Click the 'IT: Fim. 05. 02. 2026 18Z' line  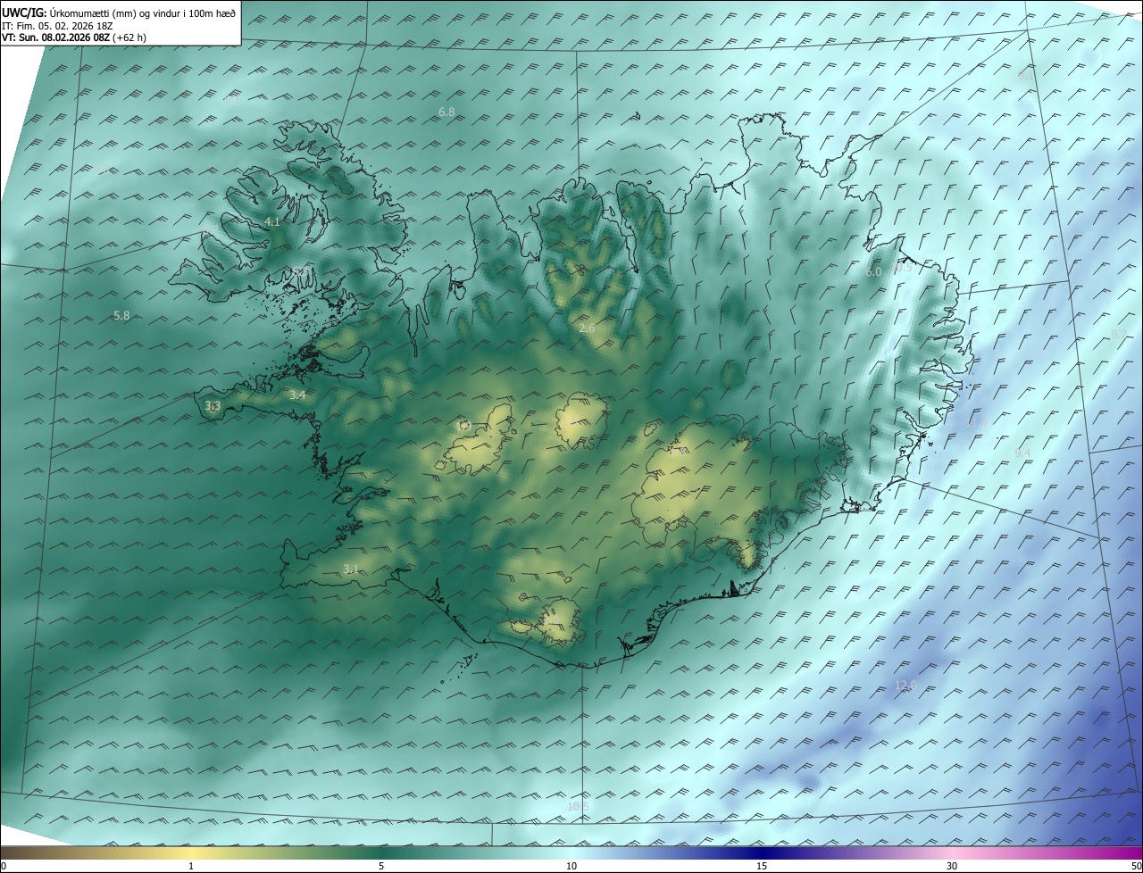click(x=57, y=25)
